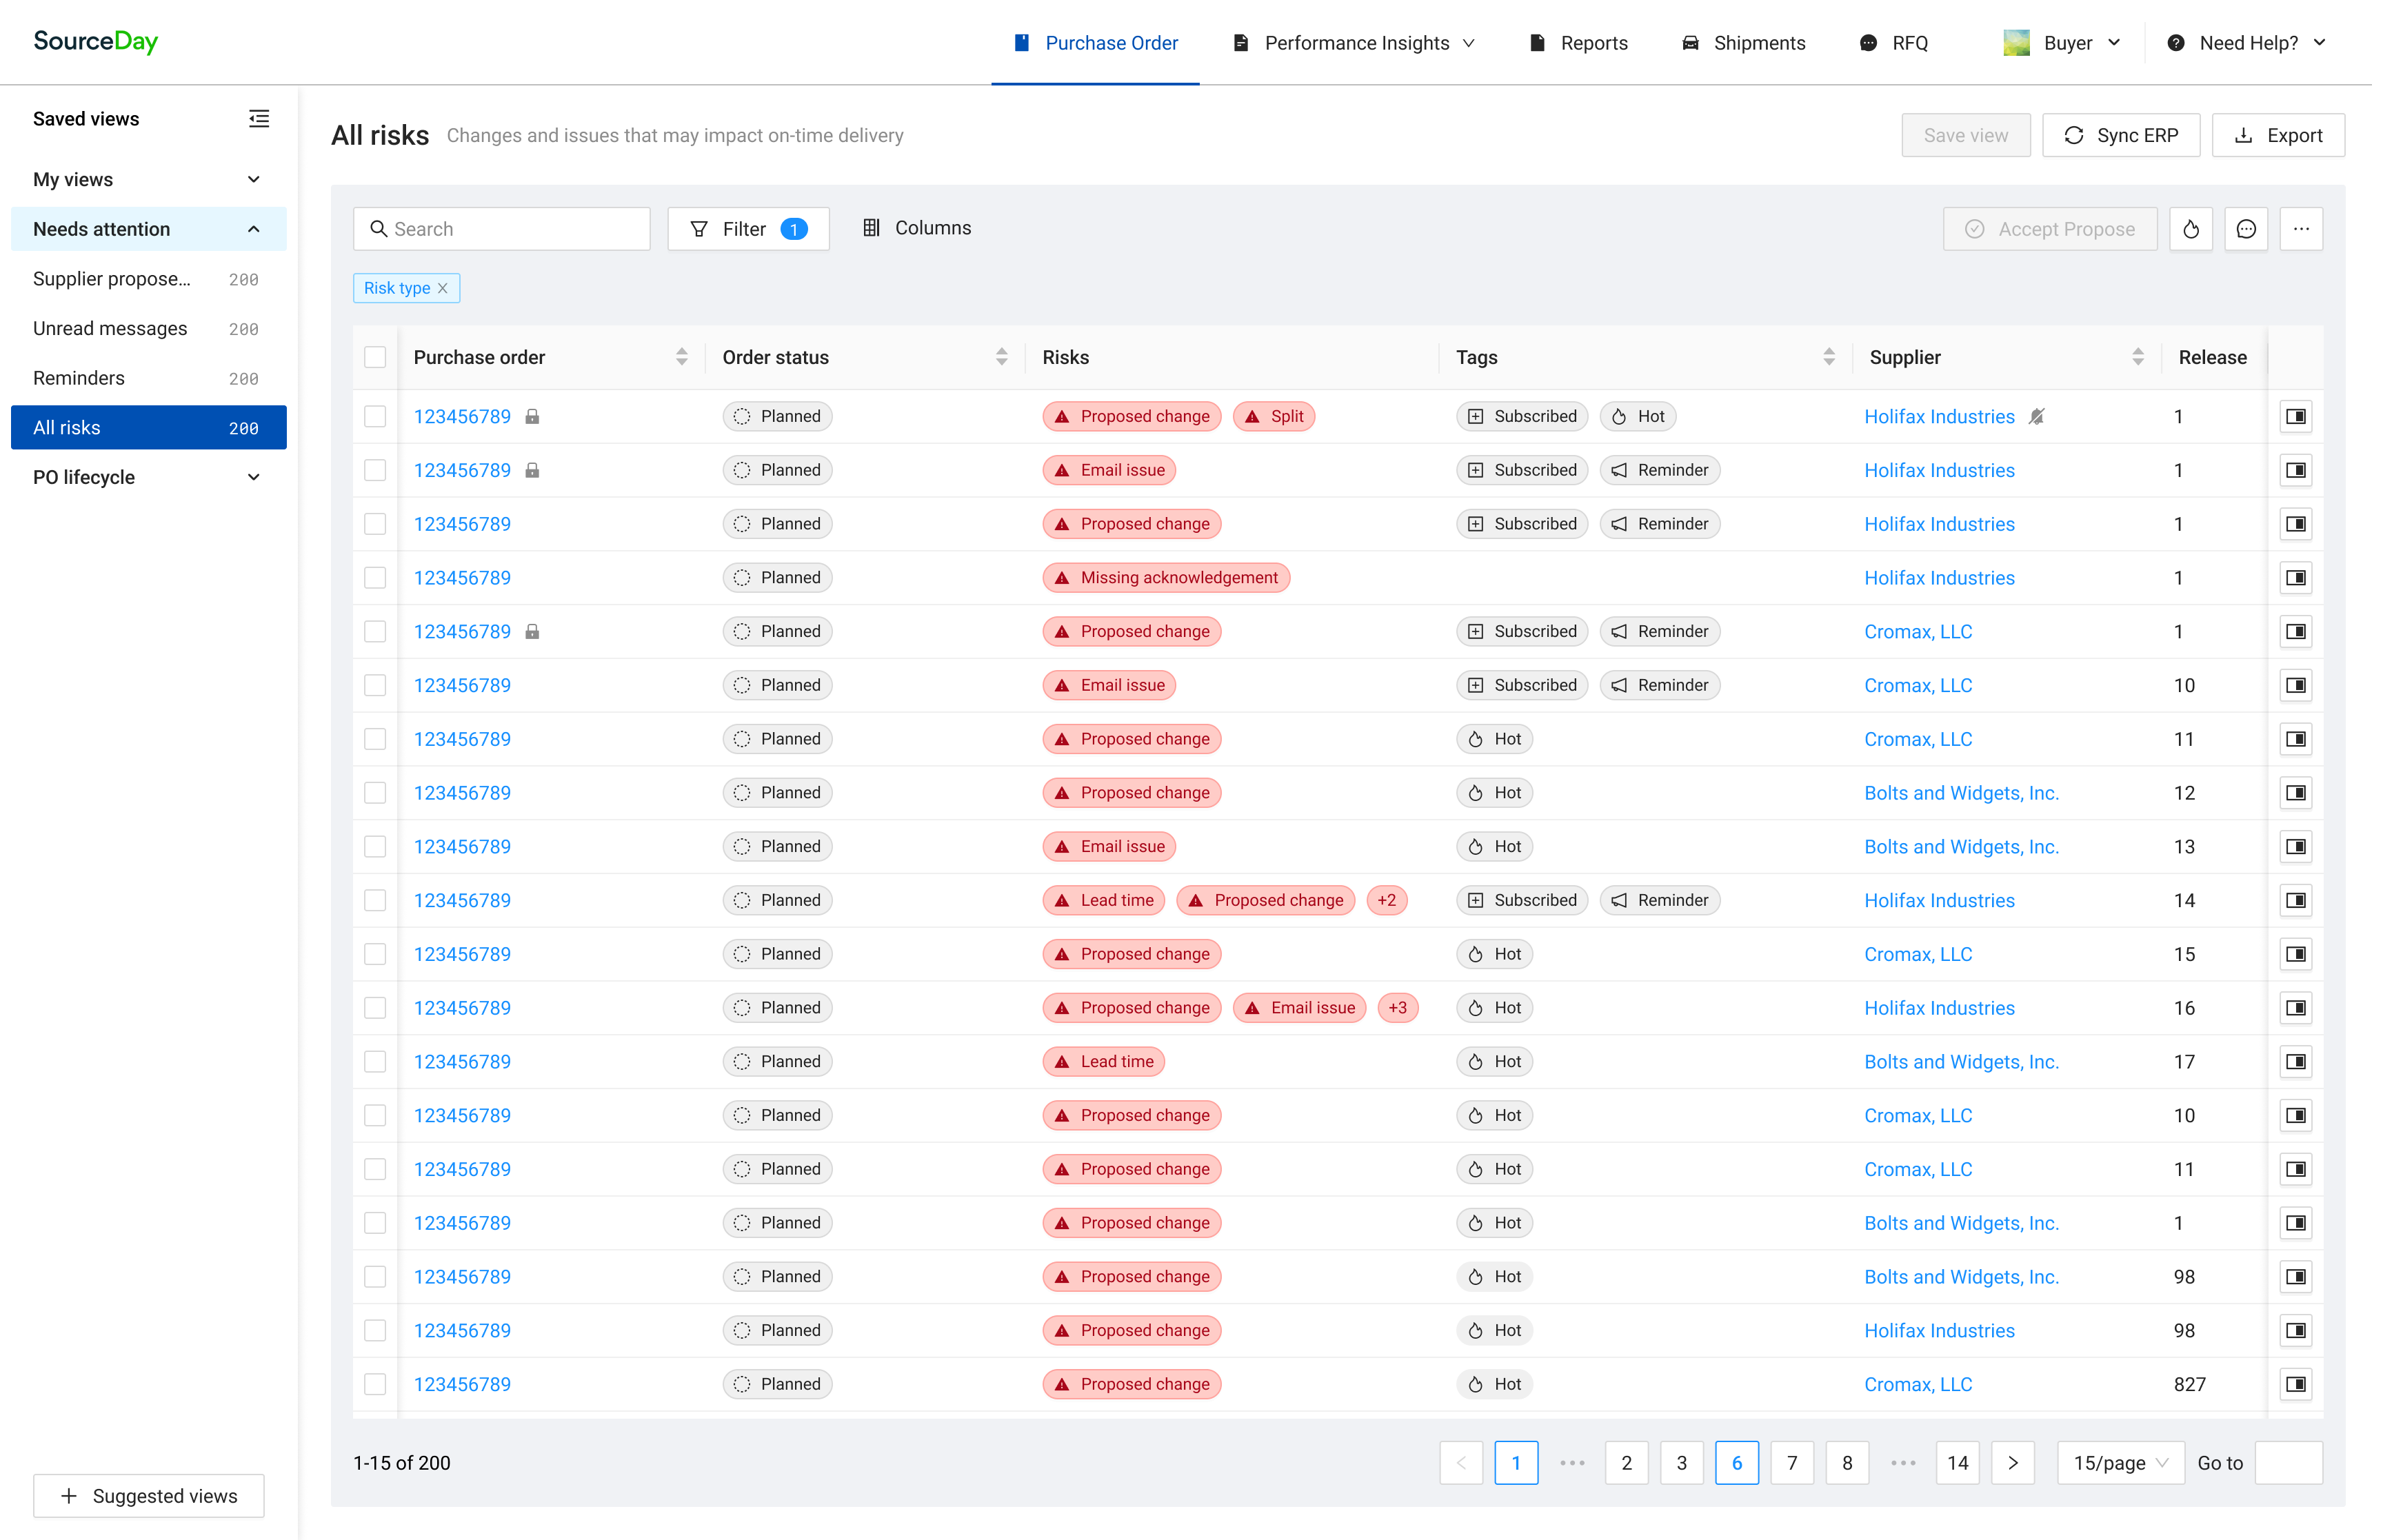Screen dimensions: 2383x1540
Task: Check the checkbox on the first Email issue row
Action: (x=375, y=469)
